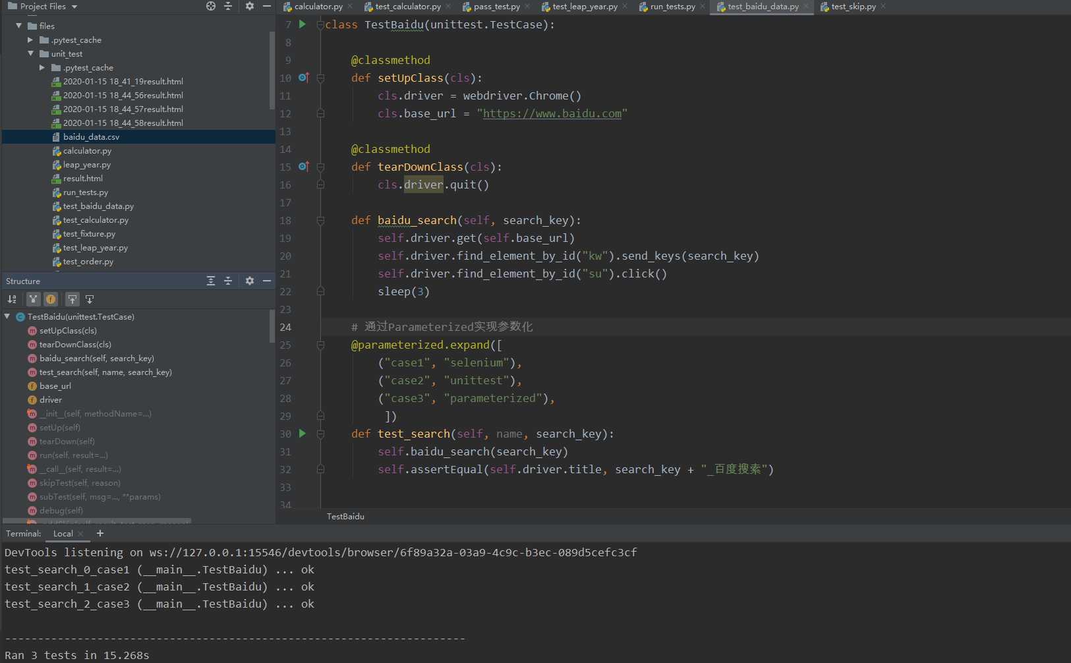Close the test_baidu_data.py tab

click(805, 7)
